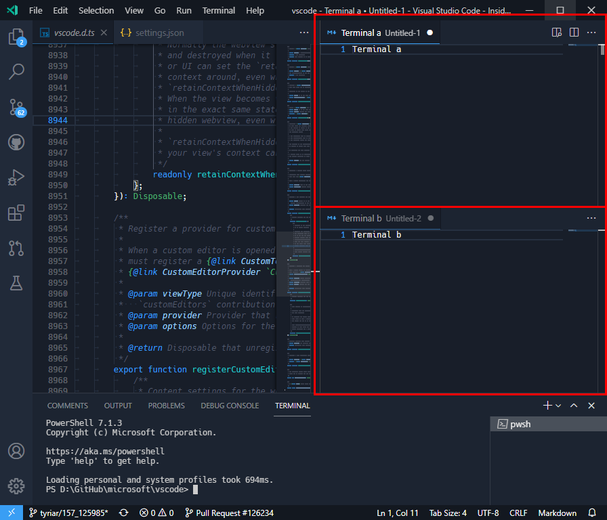Close the terminal panel

[x=591, y=406]
